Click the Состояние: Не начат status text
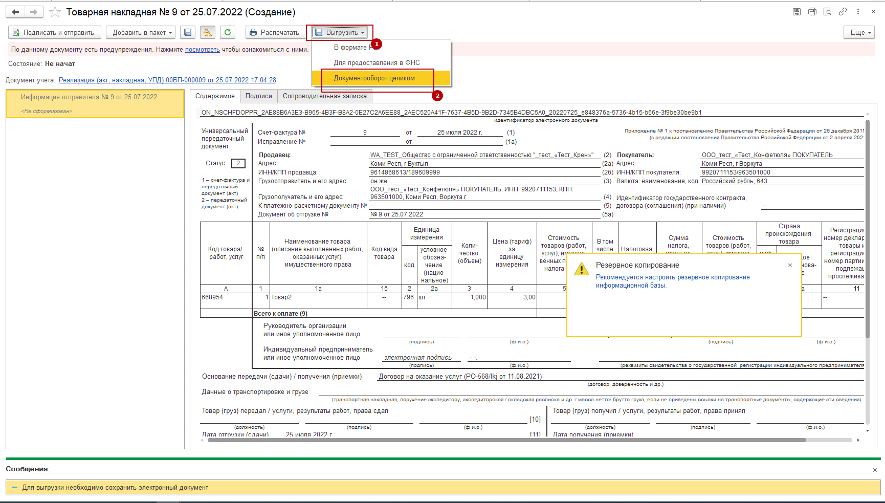Screen dimensions: 885x503 [41, 64]
